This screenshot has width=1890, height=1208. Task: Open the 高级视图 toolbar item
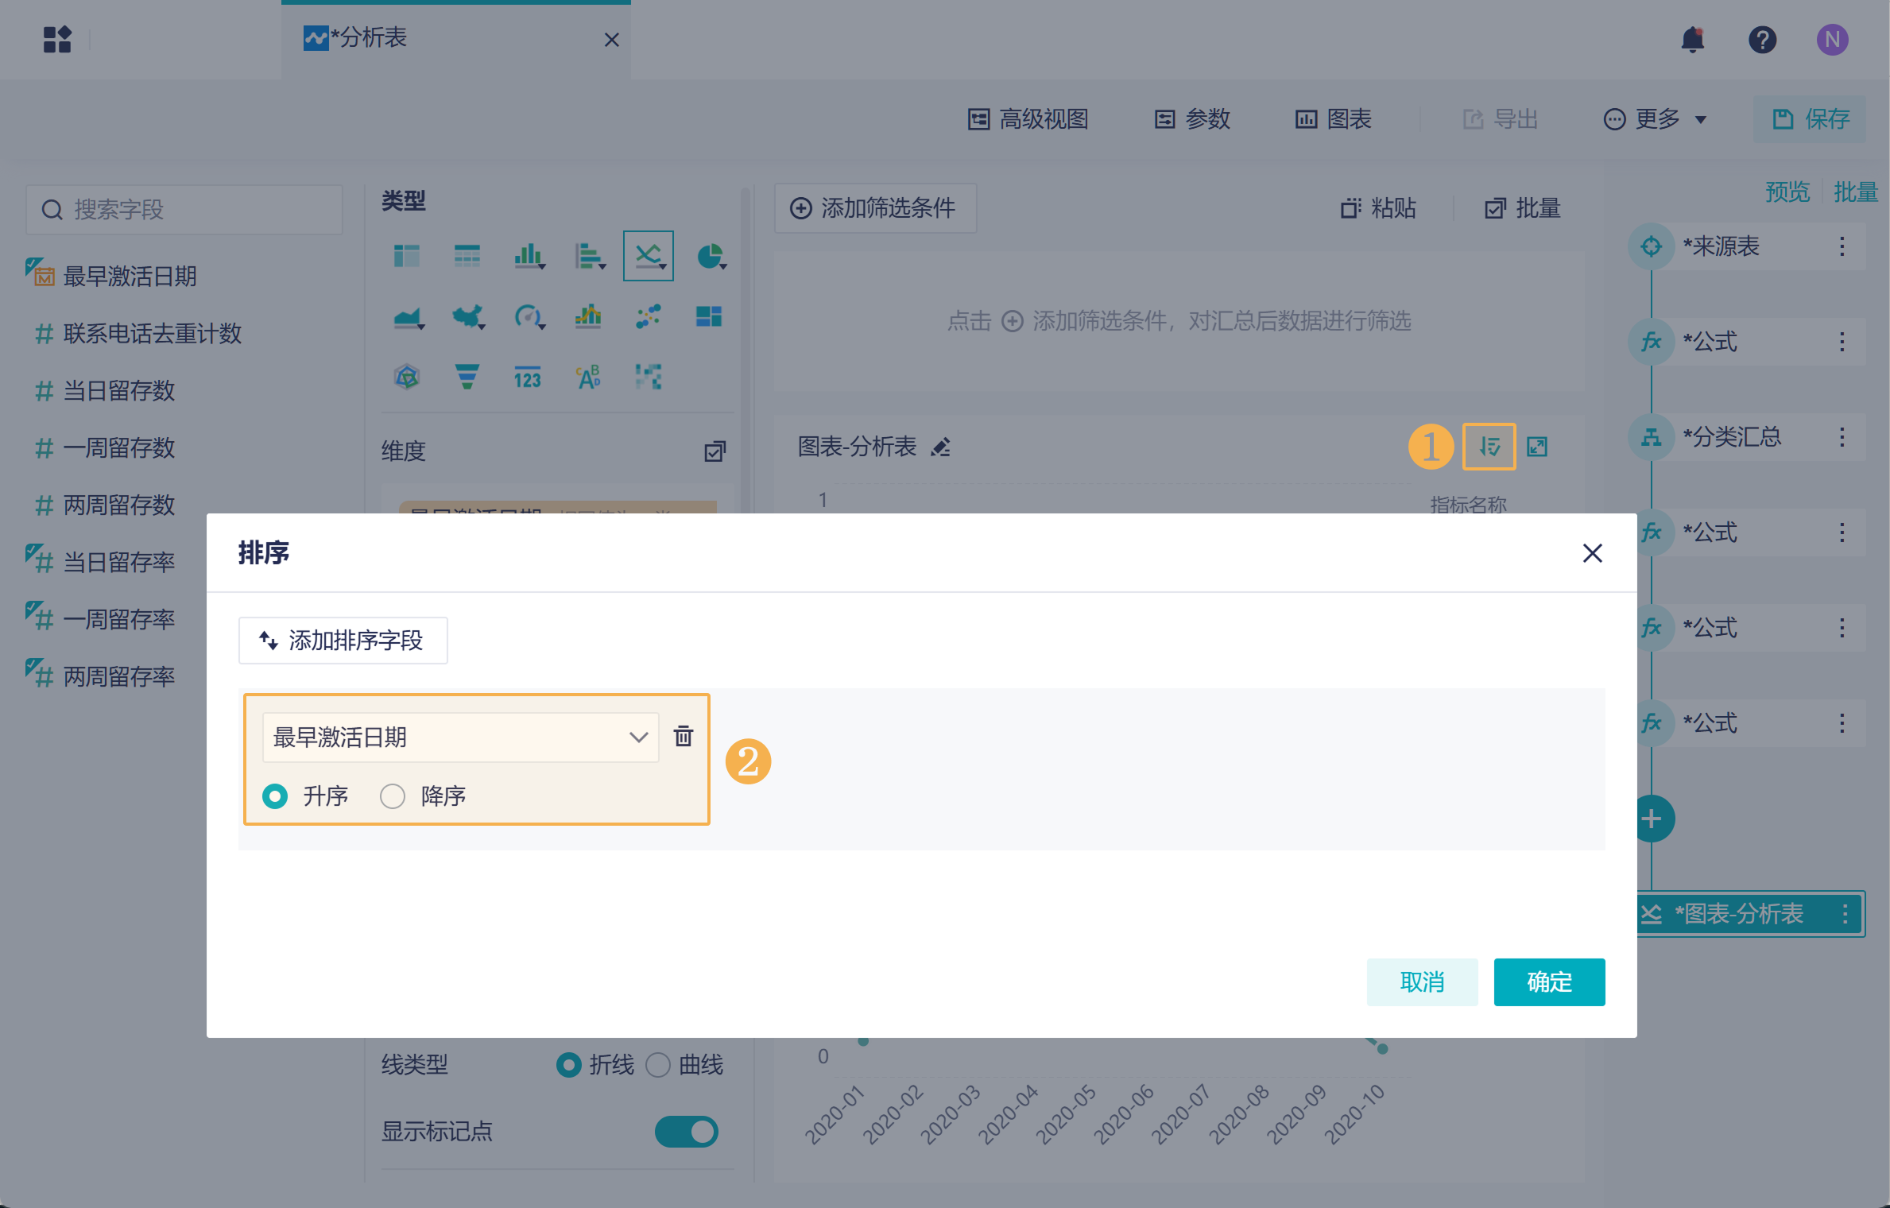tap(1028, 119)
